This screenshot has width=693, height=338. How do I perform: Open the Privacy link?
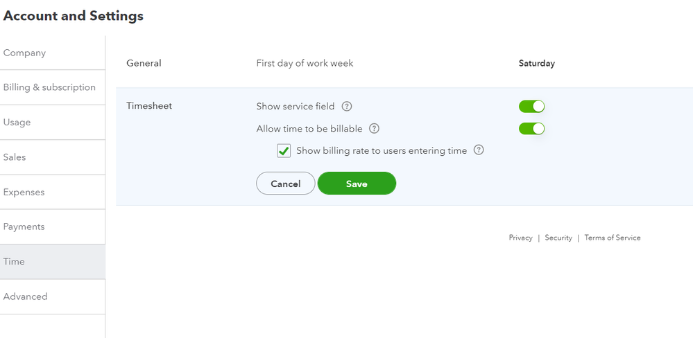(x=520, y=238)
